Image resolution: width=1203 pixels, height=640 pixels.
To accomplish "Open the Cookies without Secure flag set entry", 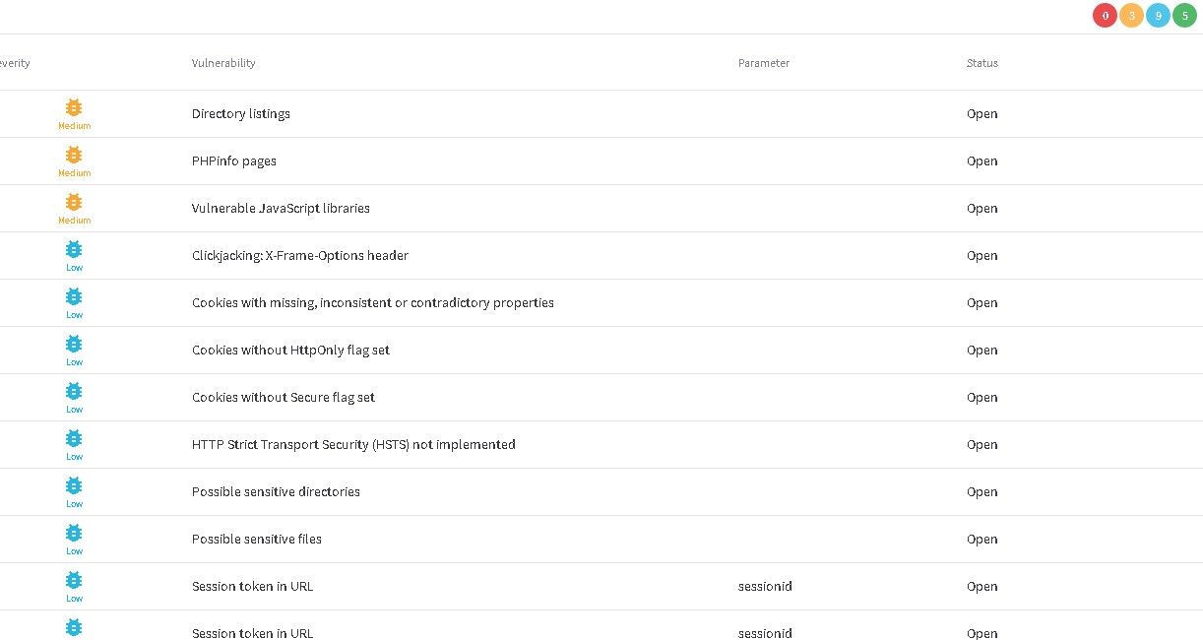I will pyautogui.click(x=284, y=398).
